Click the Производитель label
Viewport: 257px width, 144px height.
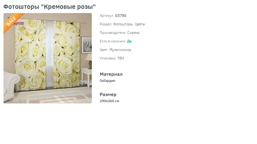click(x=113, y=33)
